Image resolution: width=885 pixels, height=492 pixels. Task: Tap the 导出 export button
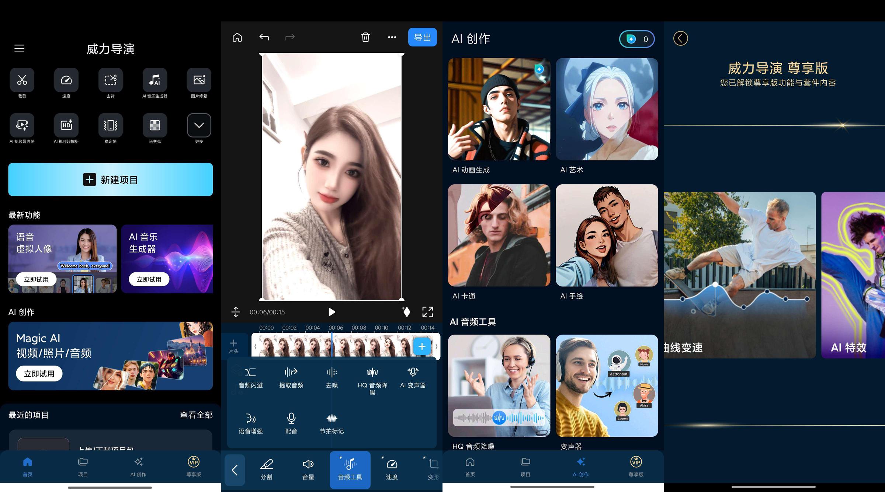pos(423,37)
